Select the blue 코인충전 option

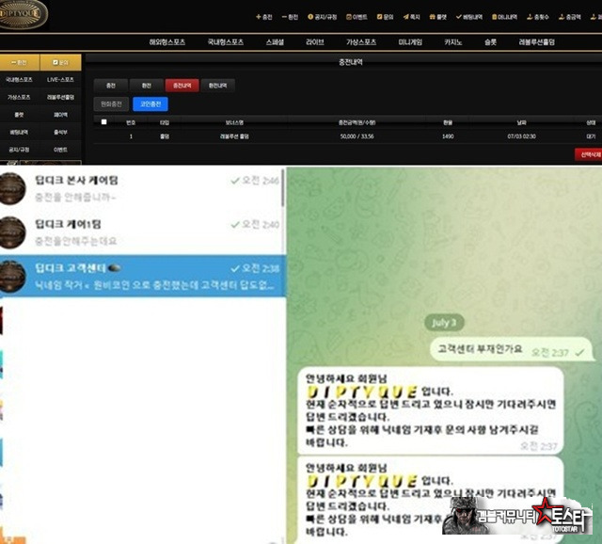(150, 104)
